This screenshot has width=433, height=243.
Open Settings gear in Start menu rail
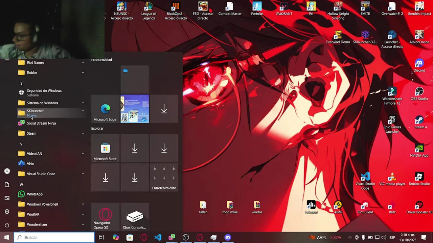click(7, 212)
